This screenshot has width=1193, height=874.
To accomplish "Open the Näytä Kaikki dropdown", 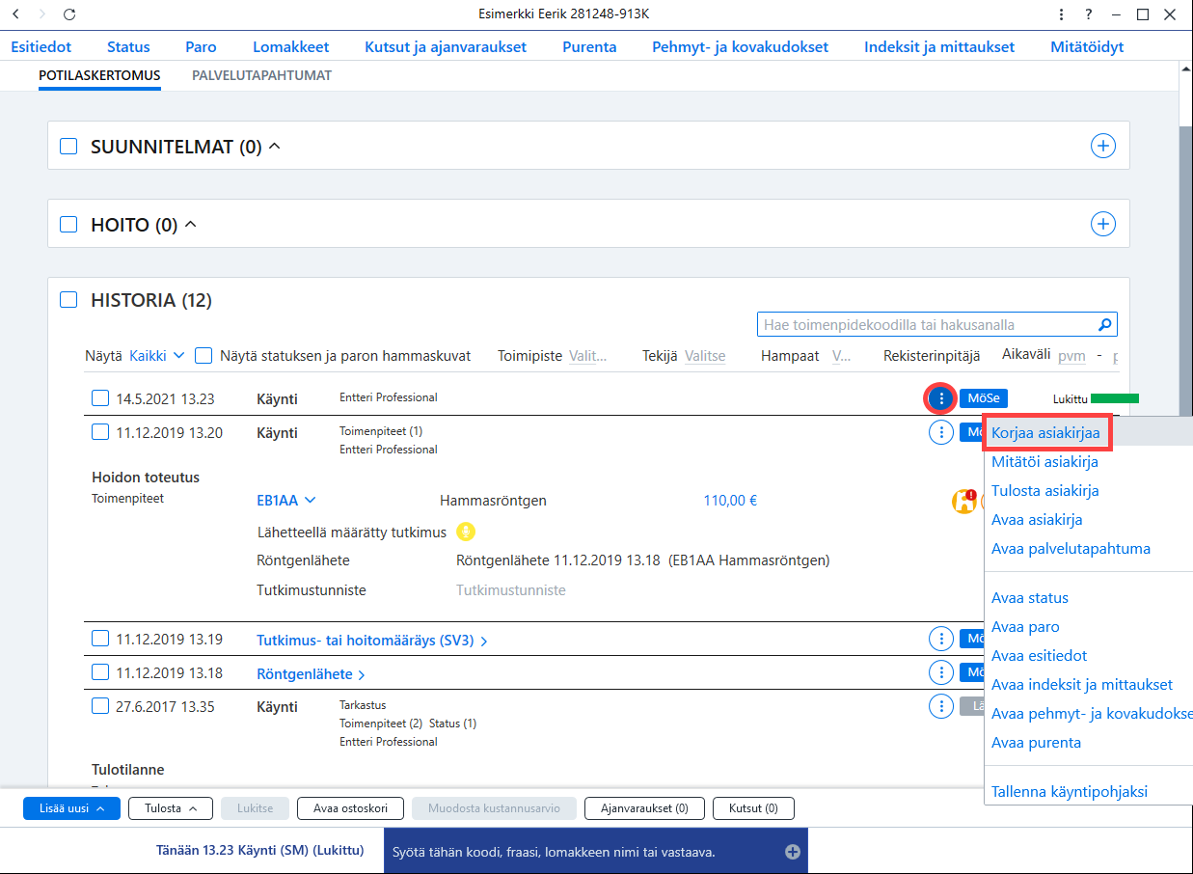I will pos(156,356).
